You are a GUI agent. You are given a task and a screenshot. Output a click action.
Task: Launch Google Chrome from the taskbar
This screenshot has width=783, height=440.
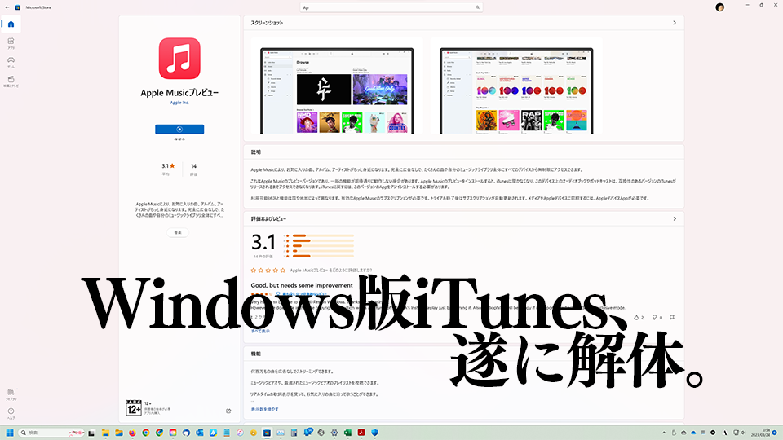coord(146,433)
